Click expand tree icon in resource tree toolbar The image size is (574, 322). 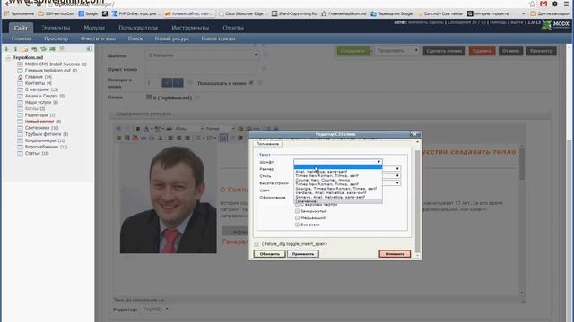pos(6,48)
